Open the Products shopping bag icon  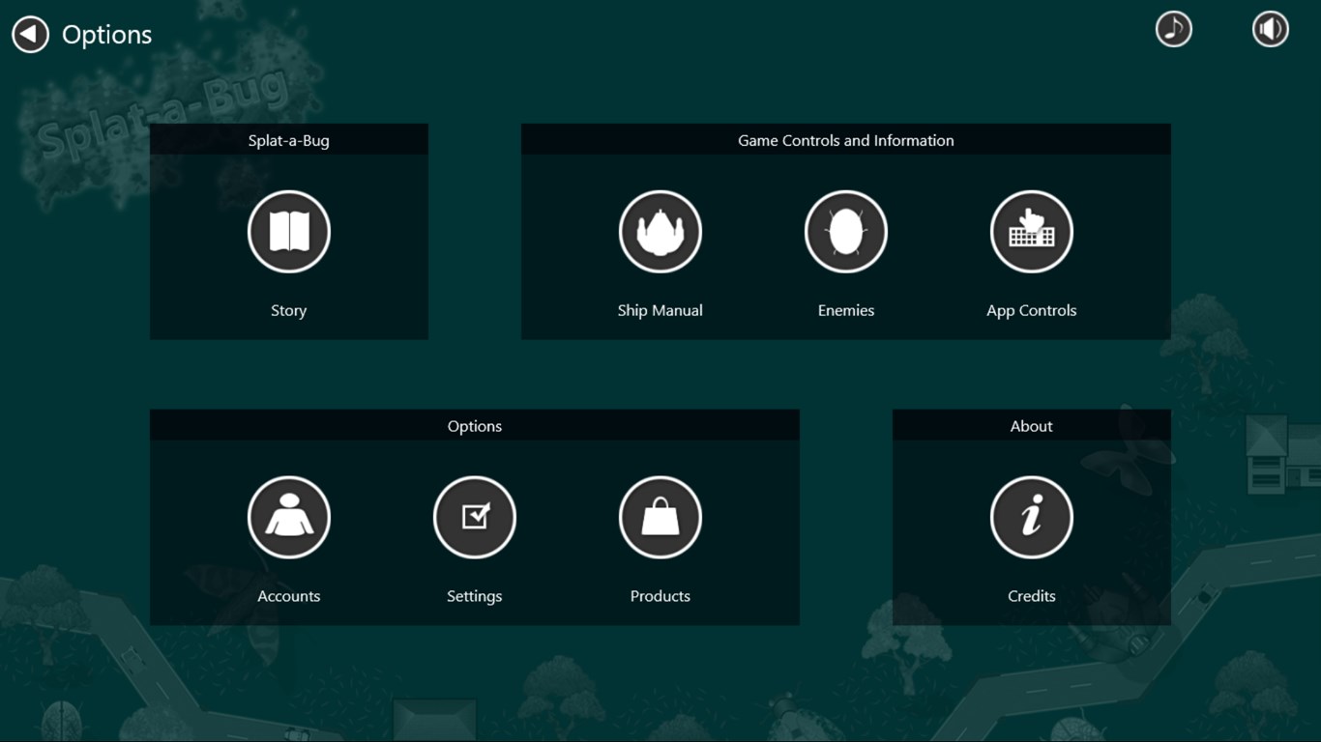(x=660, y=518)
